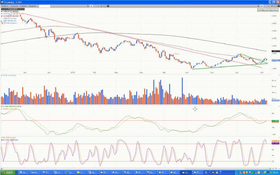Image resolution: width=280 pixels, height=175 pixels.
Task: Click the EL language indicator in taskbar
Action: 206,172
